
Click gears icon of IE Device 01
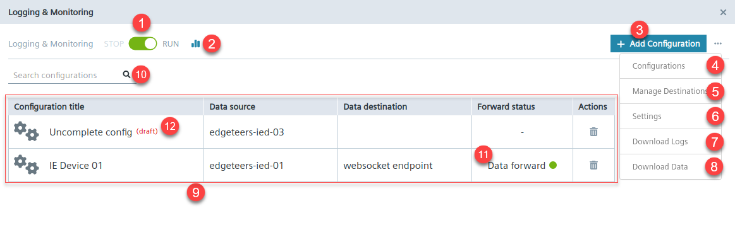[27, 165]
